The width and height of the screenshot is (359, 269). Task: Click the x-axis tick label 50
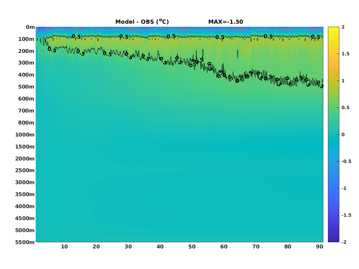click(192, 247)
